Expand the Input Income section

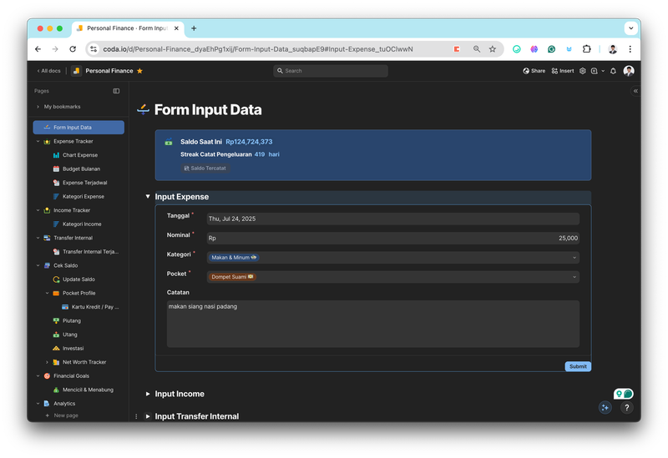pyautogui.click(x=148, y=394)
